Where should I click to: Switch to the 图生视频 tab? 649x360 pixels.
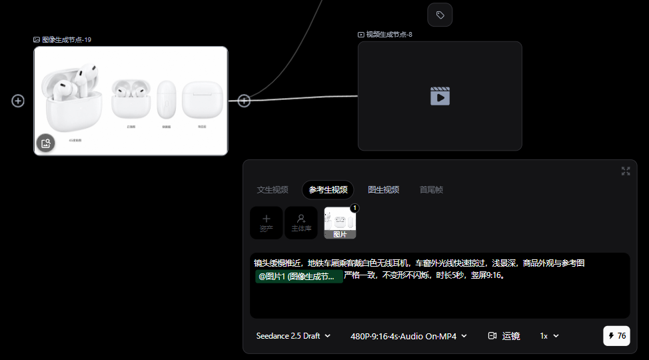pos(383,190)
